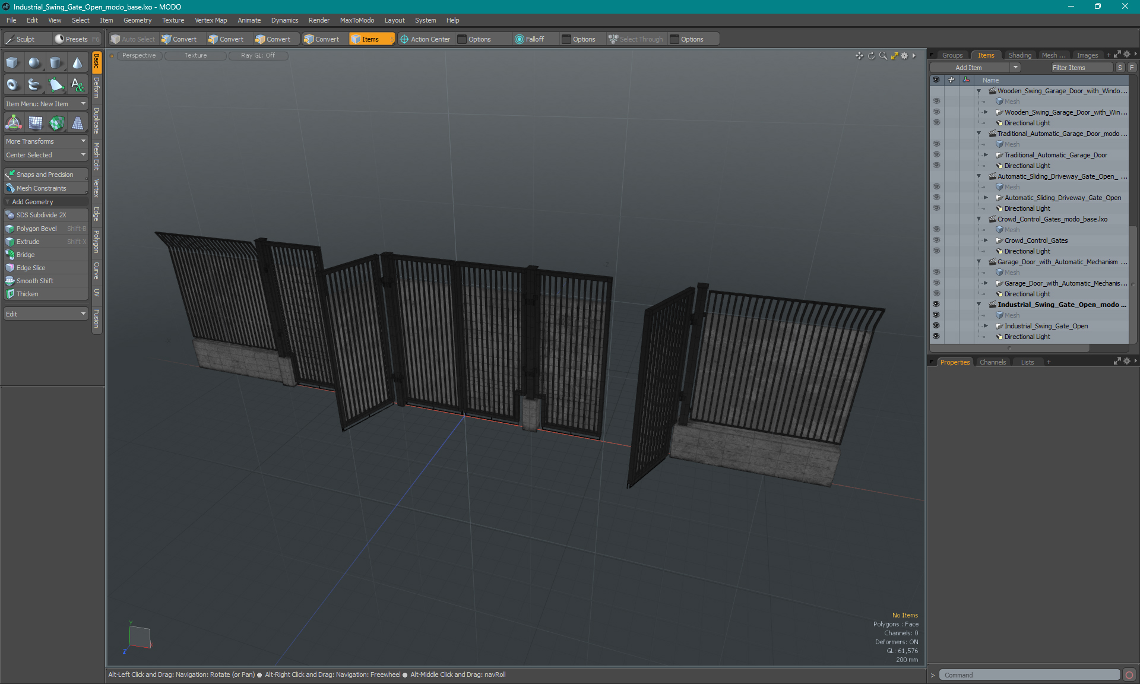Open the More Transforms dropdown
The width and height of the screenshot is (1140, 684).
coord(46,141)
